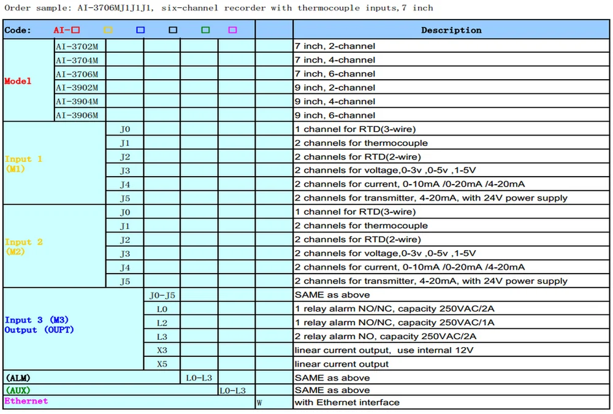Click 'SAME as above' in the (AUX) row

coord(332,390)
